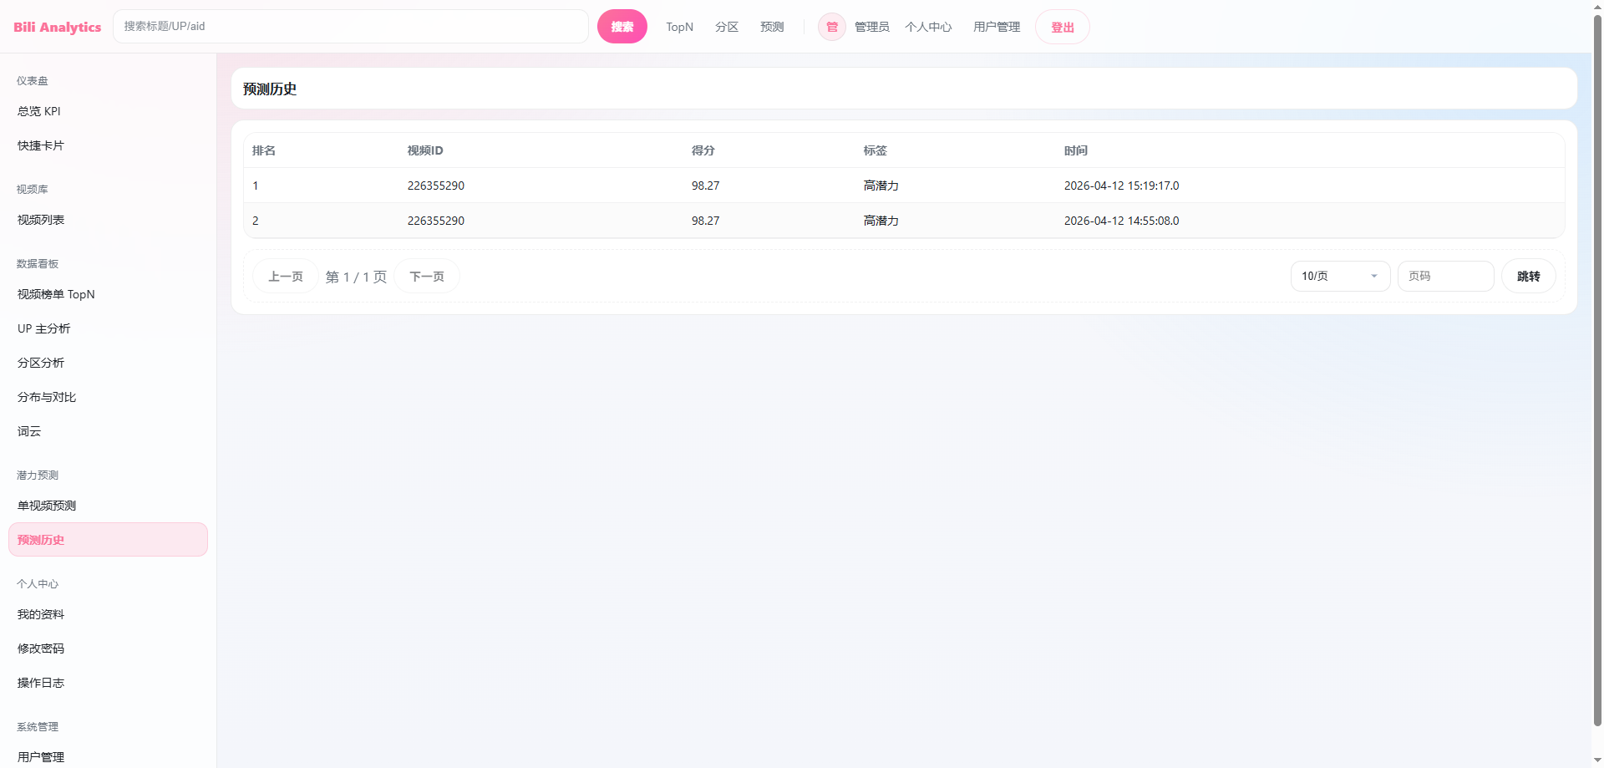This screenshot has height=768, width=1604.
Task: Click the Bili Analytics logo
Action: click(57, 27)
